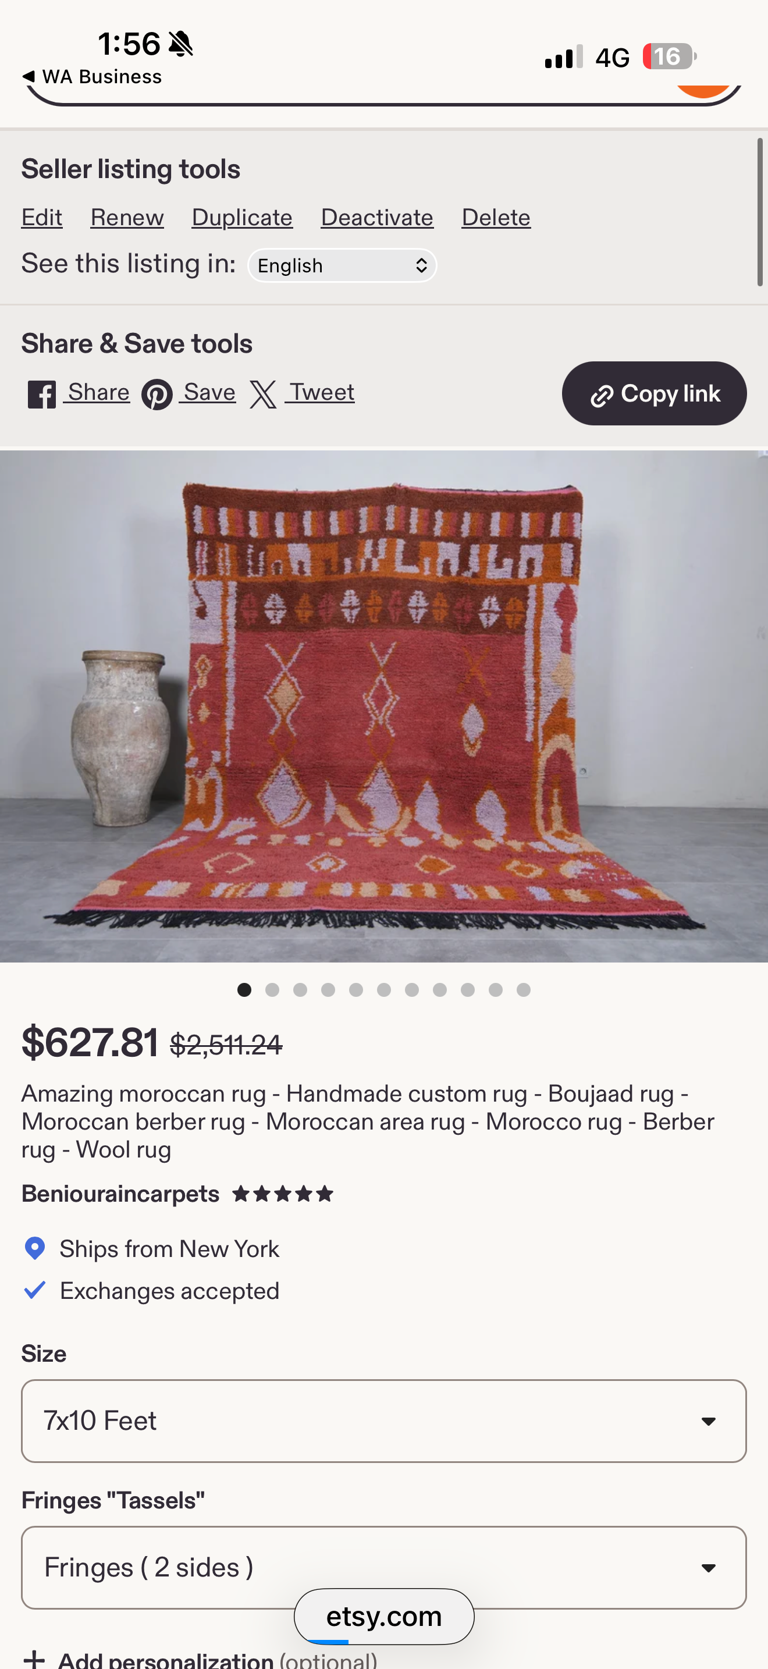The height and width of the screenshot is (1669, 768).
Task: Tap the plus icon for personalization
Action: click(34, 1659)
